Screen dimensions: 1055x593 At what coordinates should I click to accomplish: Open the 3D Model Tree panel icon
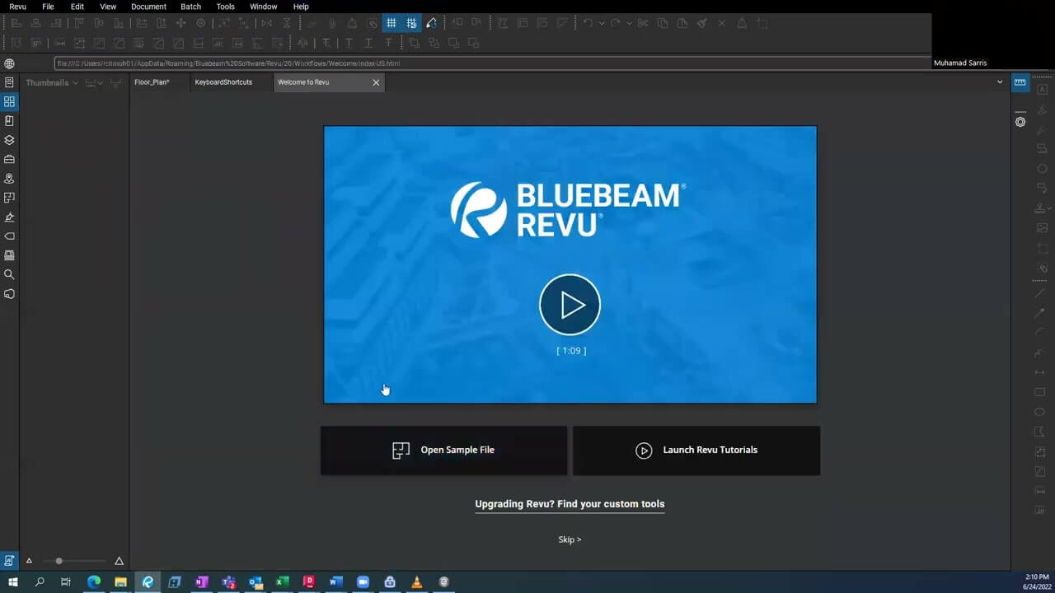click(9, 294)
